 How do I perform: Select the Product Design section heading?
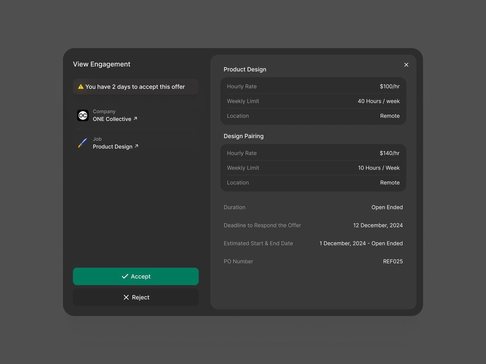pyautogui.click(x=245, y=70)
